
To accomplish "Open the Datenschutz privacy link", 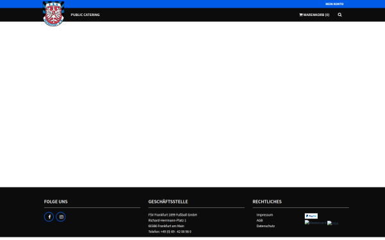I will pyautogui.click(x=266, y=226).
